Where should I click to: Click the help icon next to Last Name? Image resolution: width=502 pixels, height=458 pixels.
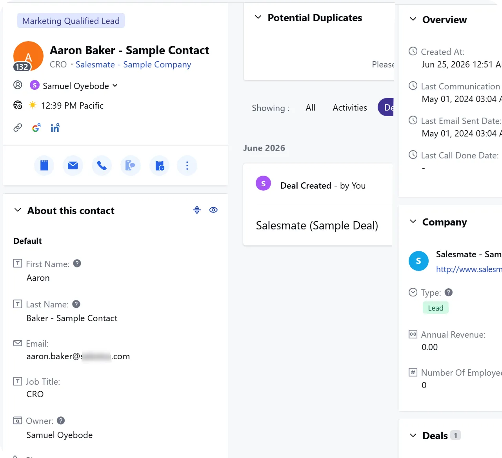coord(76,304)
